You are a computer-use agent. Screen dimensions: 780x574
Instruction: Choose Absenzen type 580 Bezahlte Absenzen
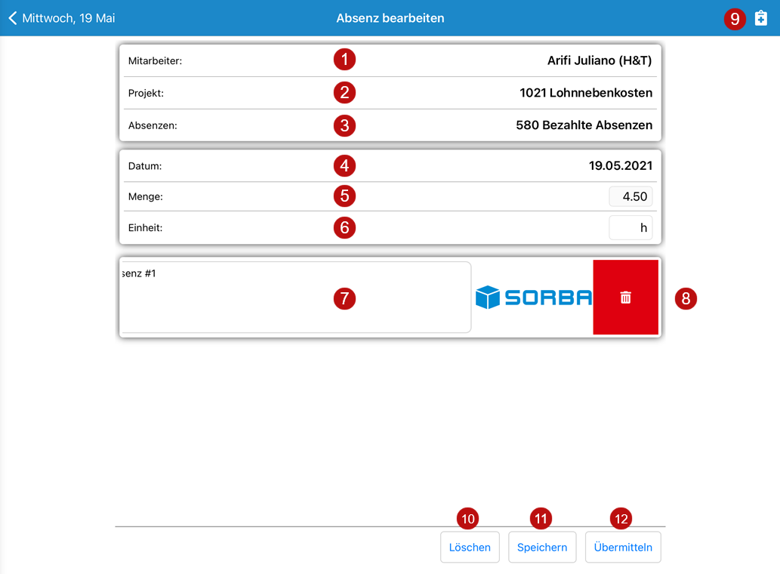coord(390,125)
